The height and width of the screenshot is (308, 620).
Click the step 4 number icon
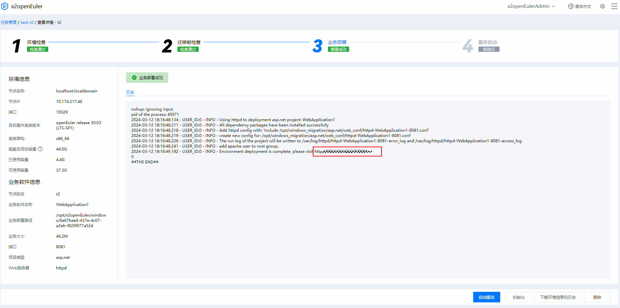pyautogui.click(x=468, y=46)
